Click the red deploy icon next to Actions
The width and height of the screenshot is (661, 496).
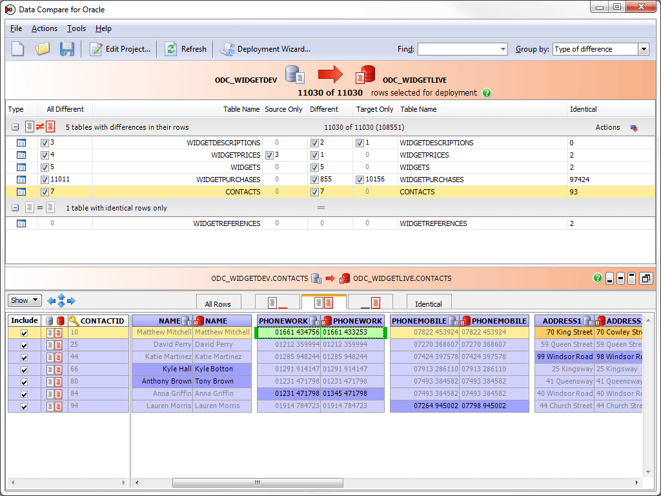pyautogui.click(x=633, y=127)
